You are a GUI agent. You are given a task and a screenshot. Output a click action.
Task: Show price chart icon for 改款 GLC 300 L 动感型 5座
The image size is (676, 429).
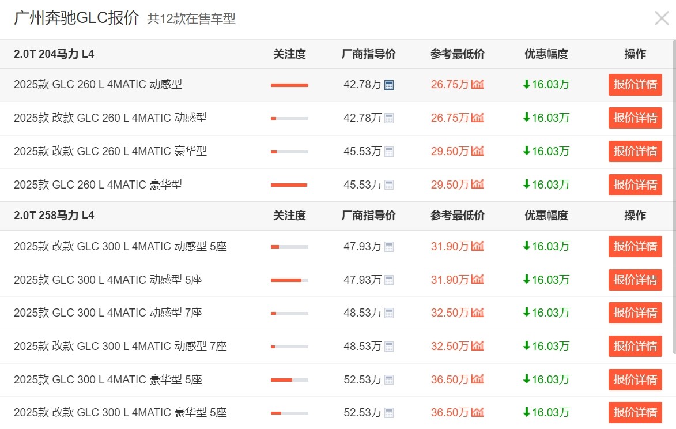[x=478, y=246]
